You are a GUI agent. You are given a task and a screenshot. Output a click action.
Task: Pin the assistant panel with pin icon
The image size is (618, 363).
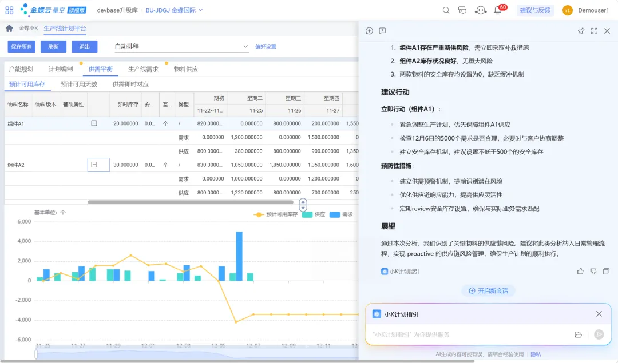coord(581,31)
